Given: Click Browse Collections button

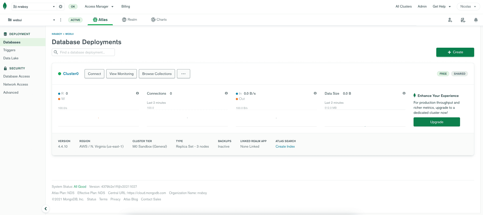Looking at the screenshot, I should point(157,74).
